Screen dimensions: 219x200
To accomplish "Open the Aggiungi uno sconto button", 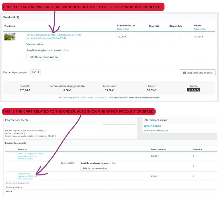I will tap(197, 73).
